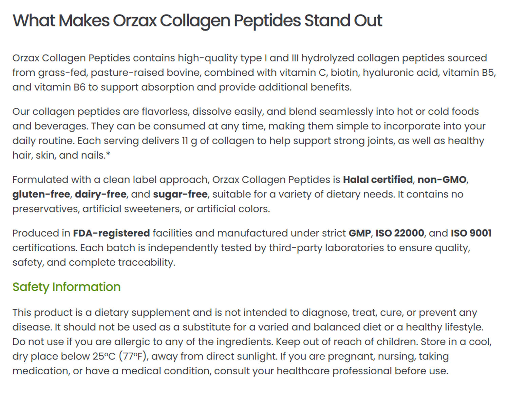Click the bold 'sugar-free' text

tap(180, 194)
